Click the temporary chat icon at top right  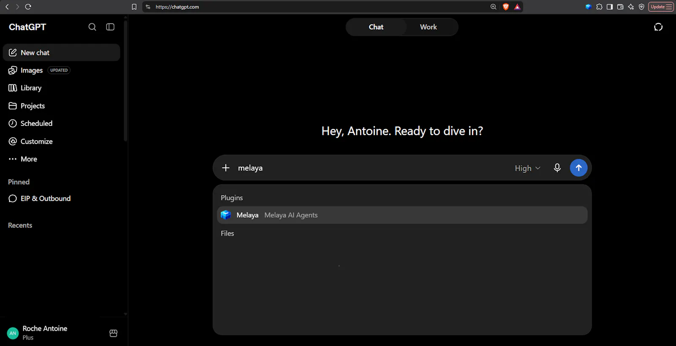[658, 27]
